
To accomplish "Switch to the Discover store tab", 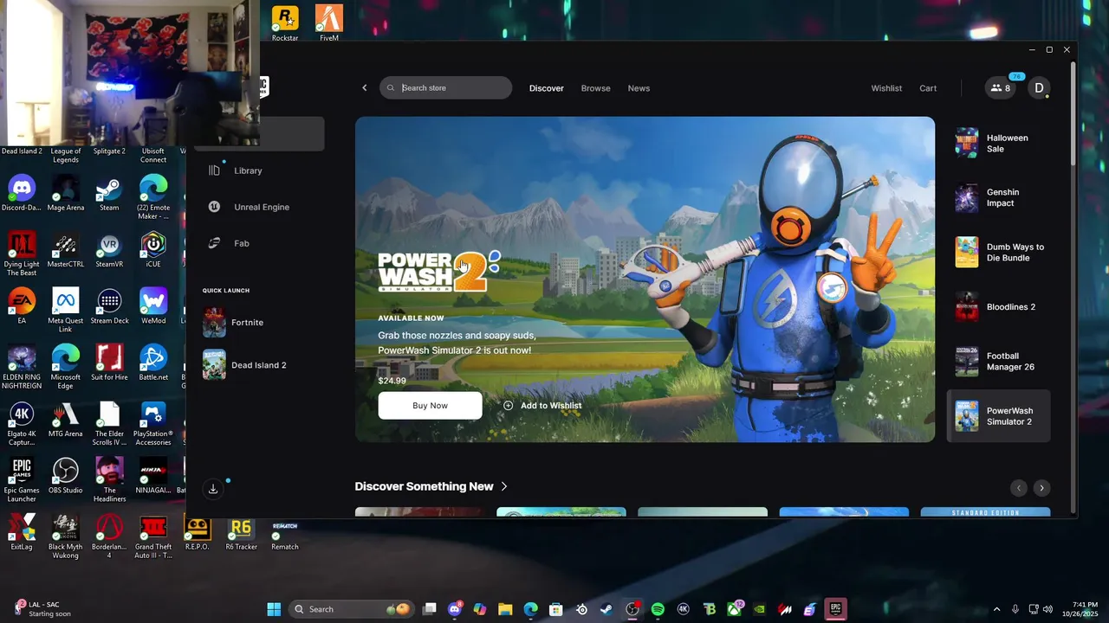I will (547, 88).
